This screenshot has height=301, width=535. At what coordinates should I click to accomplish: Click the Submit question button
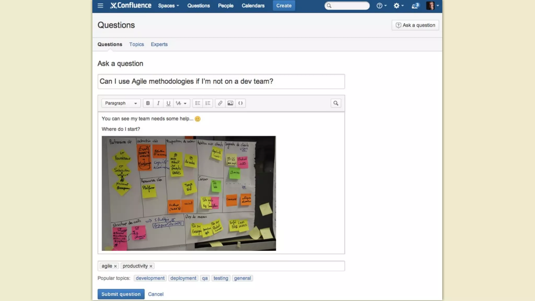pyautogui.click(x=121, y=294)
